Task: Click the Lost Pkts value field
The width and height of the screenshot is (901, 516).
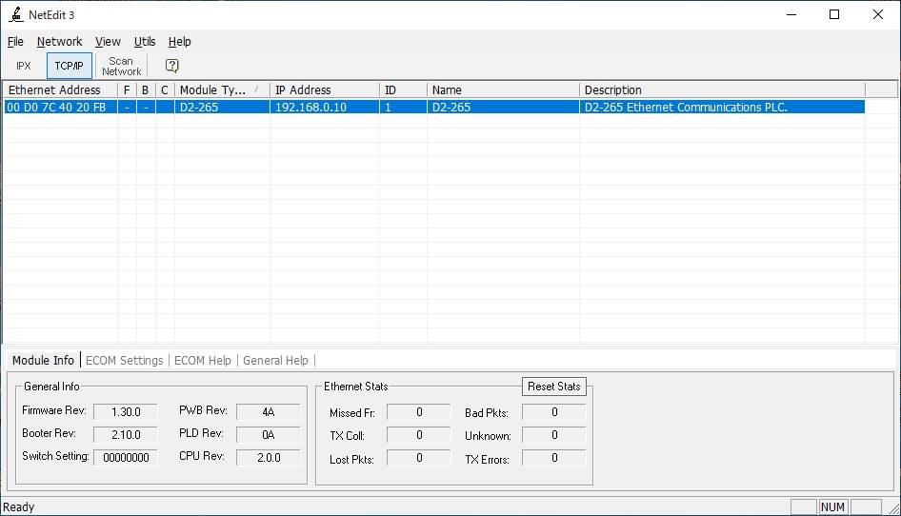Action: coord(419,458)
